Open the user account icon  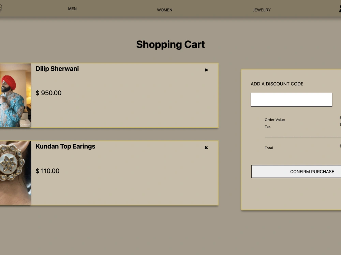pyautogui.click(x=340, y=8)
